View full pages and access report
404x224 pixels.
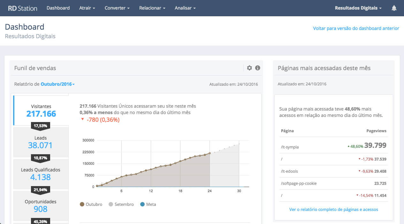334,209
